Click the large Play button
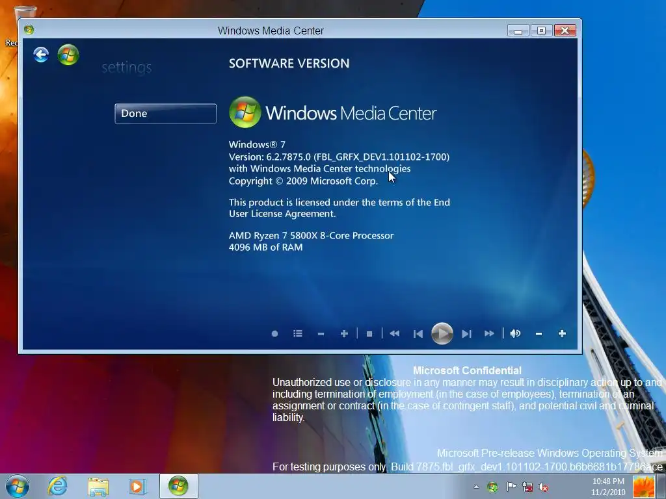This screenshot has height=499, width=666. tap(442, 333)
